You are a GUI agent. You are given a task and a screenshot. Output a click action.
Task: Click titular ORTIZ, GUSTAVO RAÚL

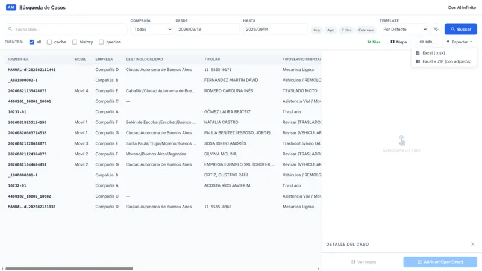(x=227, y=175)
